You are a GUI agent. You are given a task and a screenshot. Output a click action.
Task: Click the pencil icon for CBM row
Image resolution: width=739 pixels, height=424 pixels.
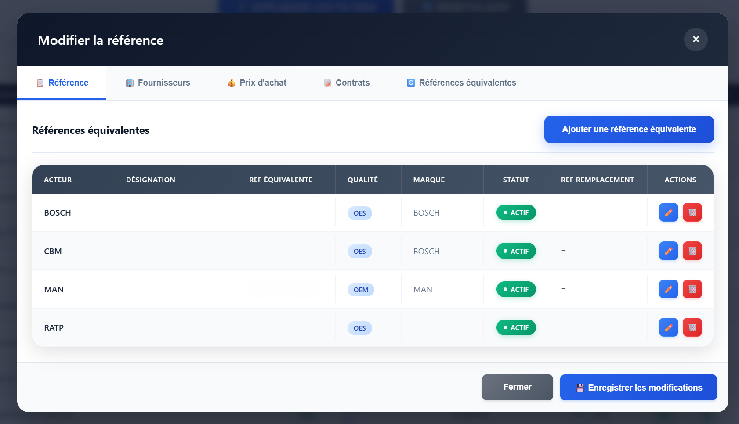click(668, 251)
